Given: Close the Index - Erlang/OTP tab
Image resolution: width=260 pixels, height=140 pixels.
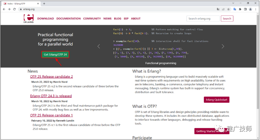Looking at the screenshot, I should [x=38, y=4].
